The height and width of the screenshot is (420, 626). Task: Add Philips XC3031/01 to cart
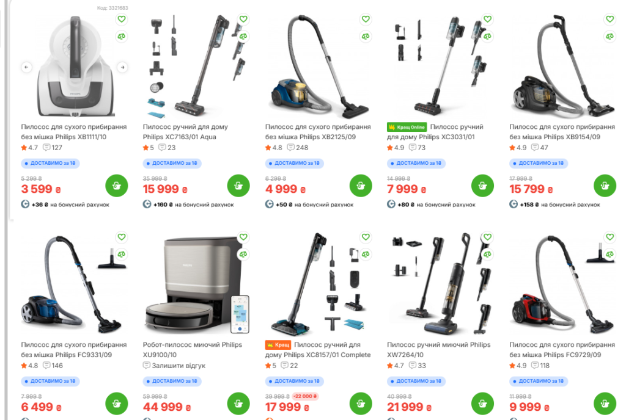coord(482,186)
